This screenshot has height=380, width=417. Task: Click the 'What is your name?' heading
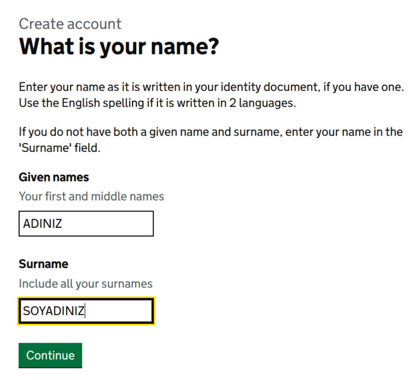pos(119,46)
